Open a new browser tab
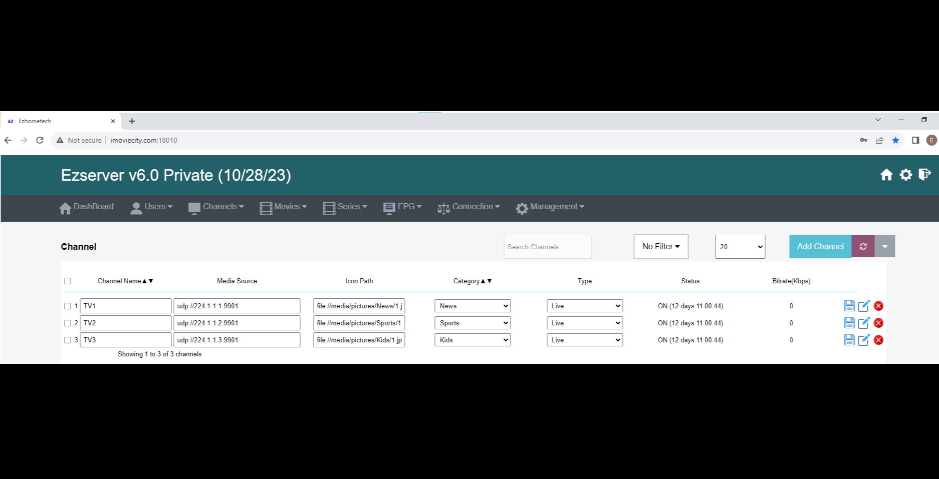Viewport: 939px width, 479px height. coord(132,121)
